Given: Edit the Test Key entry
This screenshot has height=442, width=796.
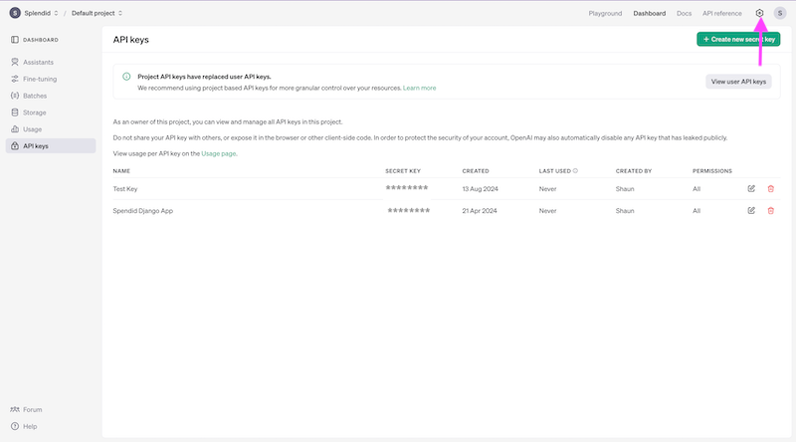Looking at the screenshot, I should coord(751,188).
